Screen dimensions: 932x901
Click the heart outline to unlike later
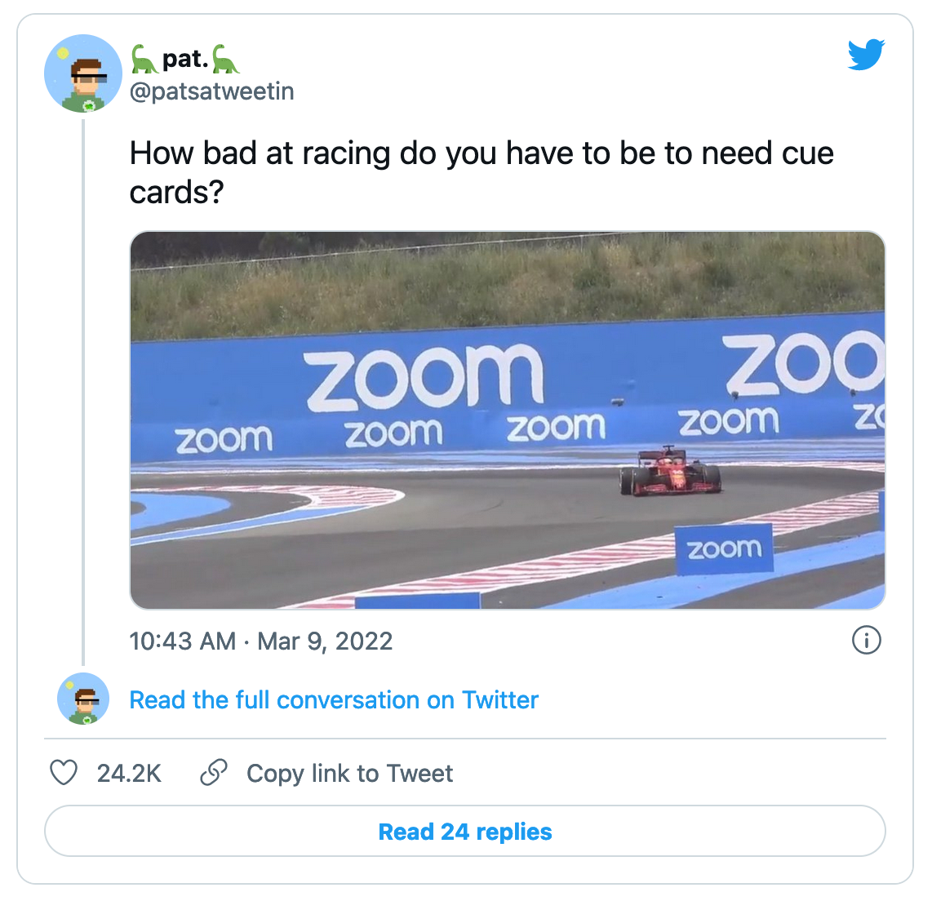(64, 773)
